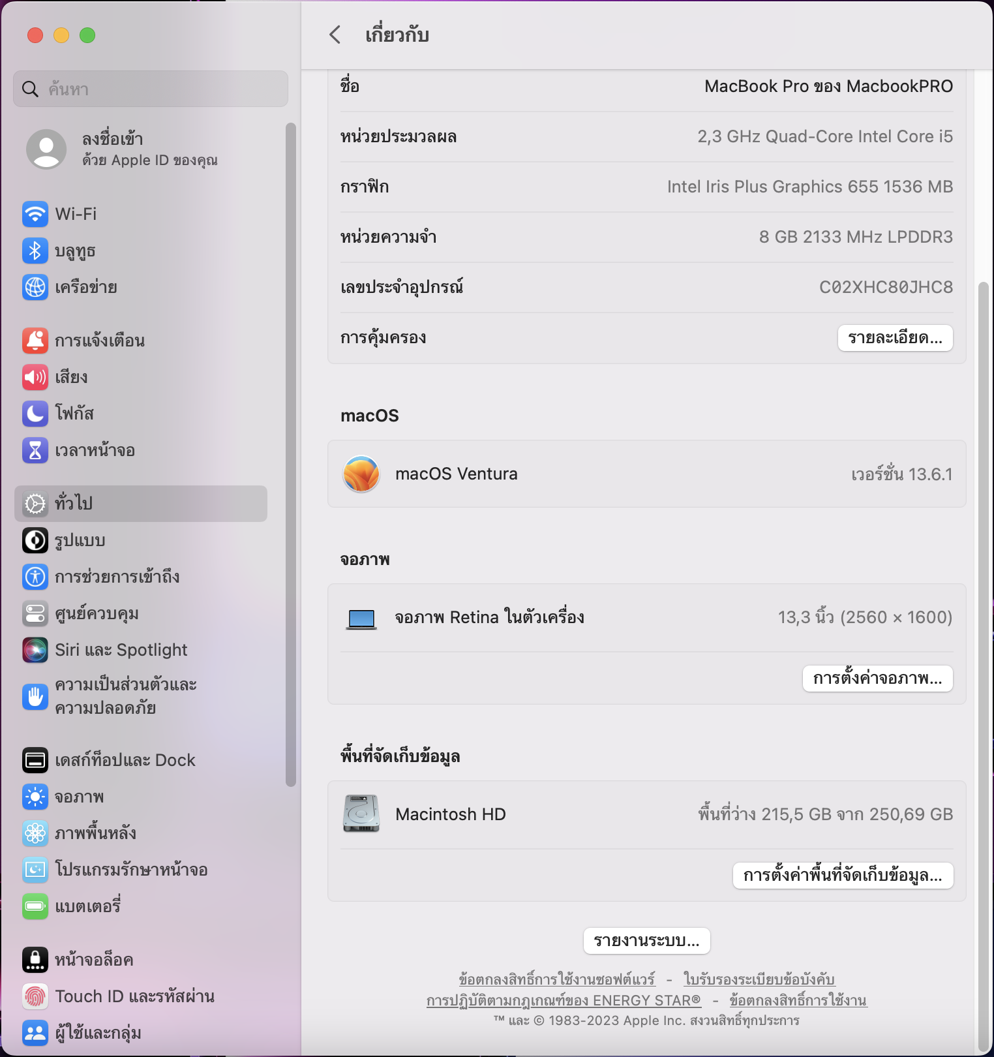Open the Bluetooth (บลูทูธ) icon
The image size is (994, 1057).
point(35,251)
